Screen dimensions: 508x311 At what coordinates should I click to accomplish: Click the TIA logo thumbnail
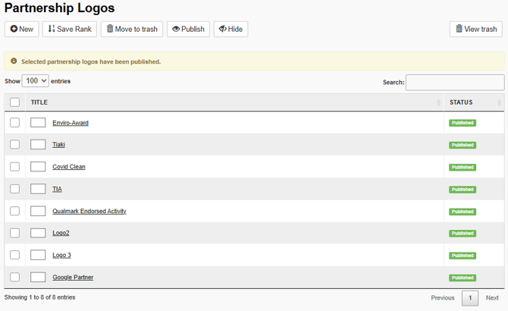pyautogui.click(x=38, y=189)
